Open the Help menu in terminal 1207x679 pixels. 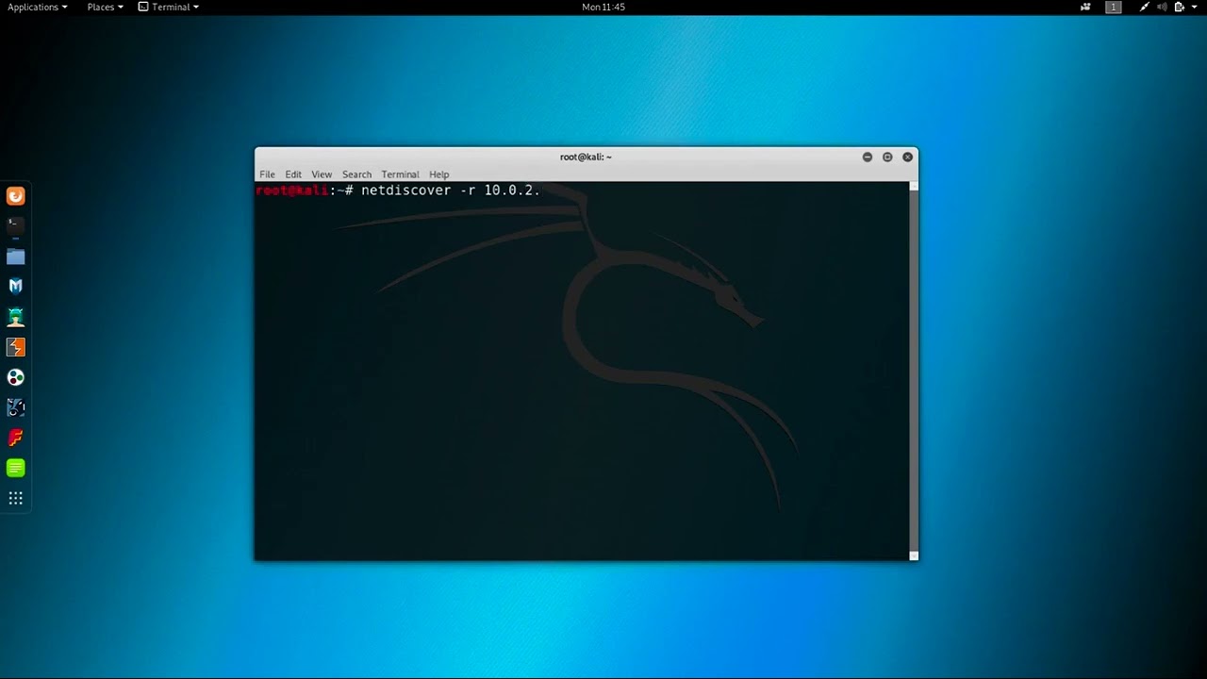tap(438, 174)
